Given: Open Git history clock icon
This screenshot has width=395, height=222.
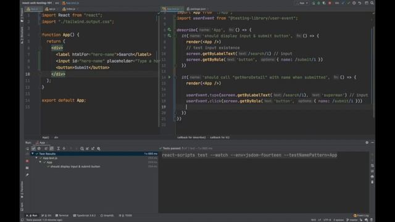Looking at the screenshot, I should point(354,3).
